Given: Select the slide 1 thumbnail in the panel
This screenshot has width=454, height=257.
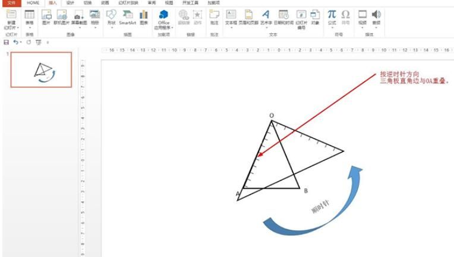Looking at the screenshot, I should coord(41,69).
